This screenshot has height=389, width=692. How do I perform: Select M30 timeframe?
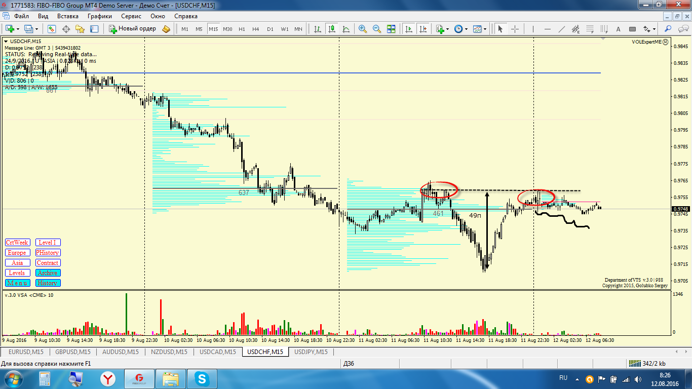click(x=227, y=29)
